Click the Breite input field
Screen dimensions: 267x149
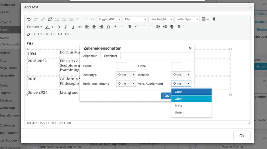122,66
